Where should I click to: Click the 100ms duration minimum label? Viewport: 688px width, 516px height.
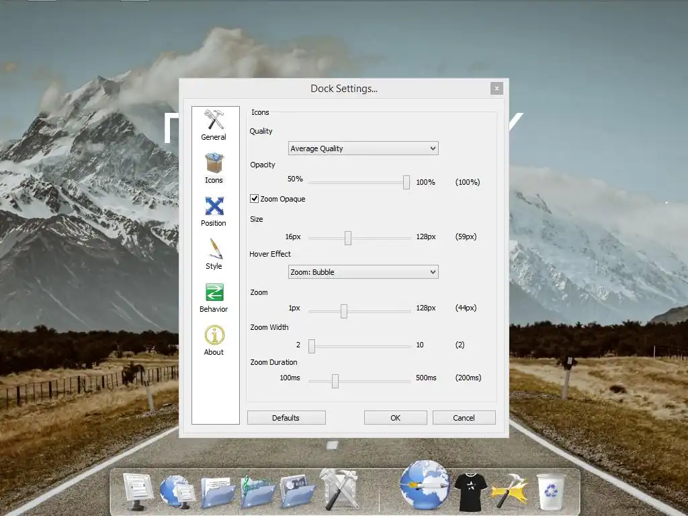[290, 378]
